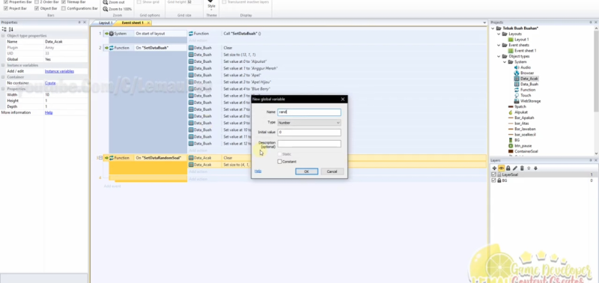Switch to Layout 1 tab
The width and height of the screenshot is (599, 283).
coord(106,23)
